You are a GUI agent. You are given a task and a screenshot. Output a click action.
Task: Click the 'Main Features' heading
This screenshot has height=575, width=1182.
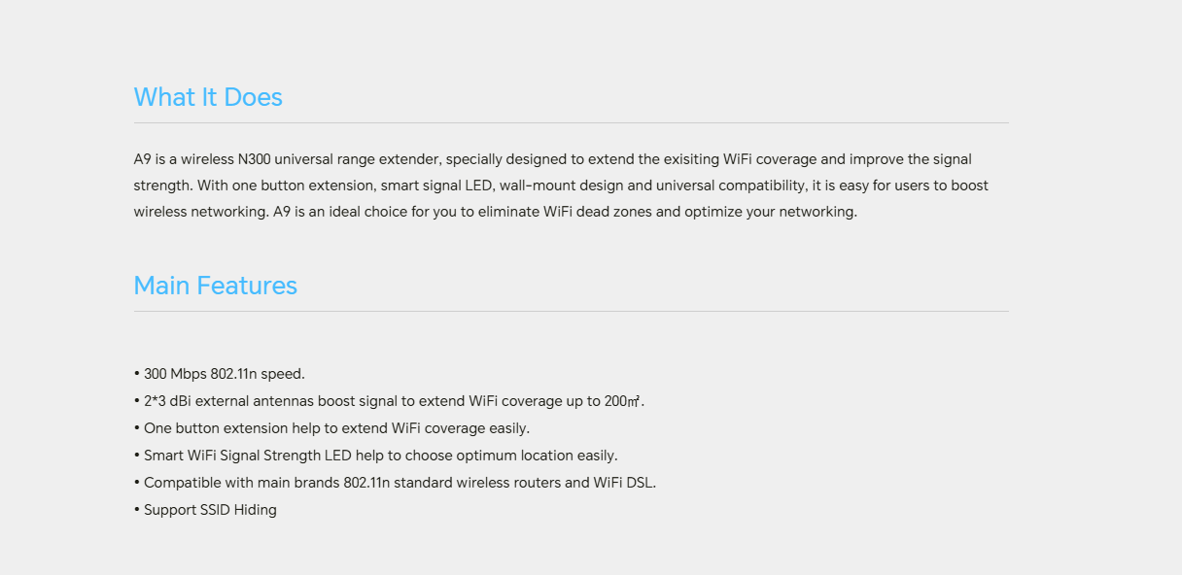[216, 286]
